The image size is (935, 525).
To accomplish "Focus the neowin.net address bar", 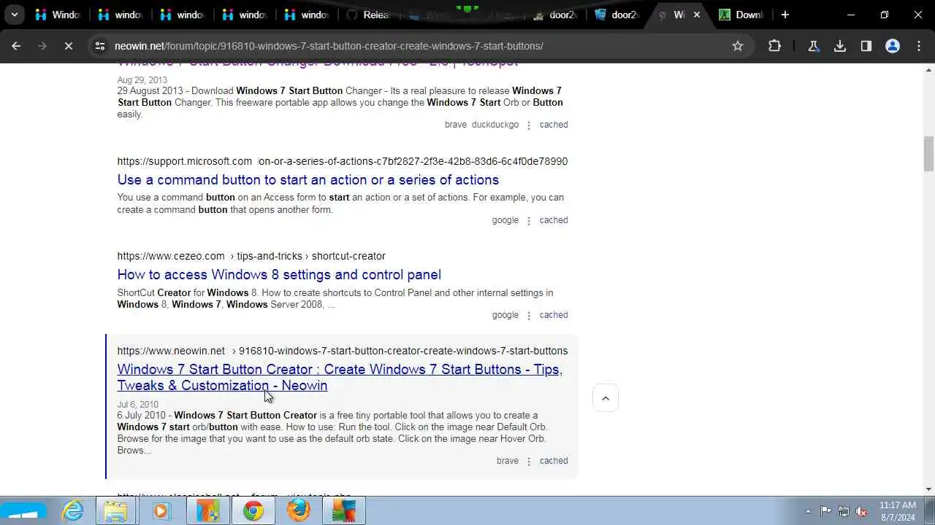I will [416, 46].
